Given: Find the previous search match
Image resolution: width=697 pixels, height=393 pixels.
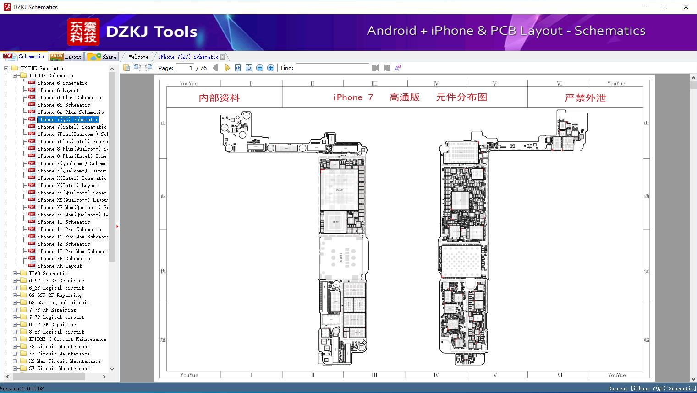Looking at the screenshot, I should tap(376, 68).
